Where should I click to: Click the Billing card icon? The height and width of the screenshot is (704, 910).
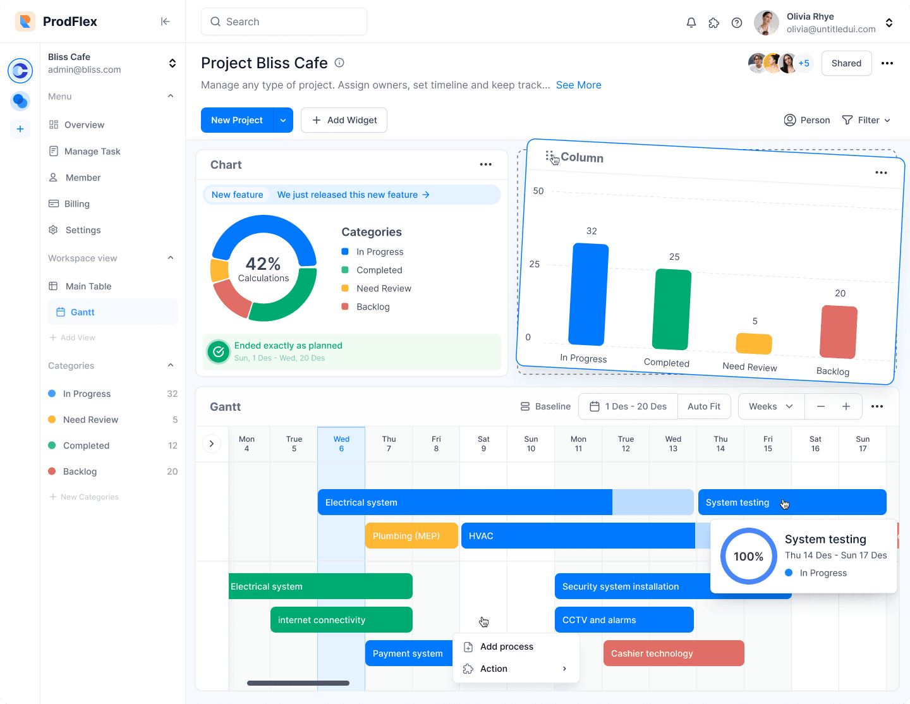54,203
